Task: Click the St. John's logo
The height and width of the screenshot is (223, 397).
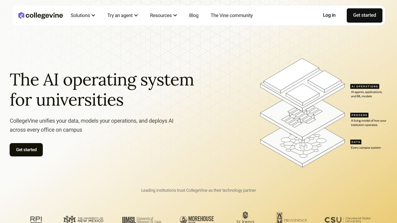Action: point(245,217)
